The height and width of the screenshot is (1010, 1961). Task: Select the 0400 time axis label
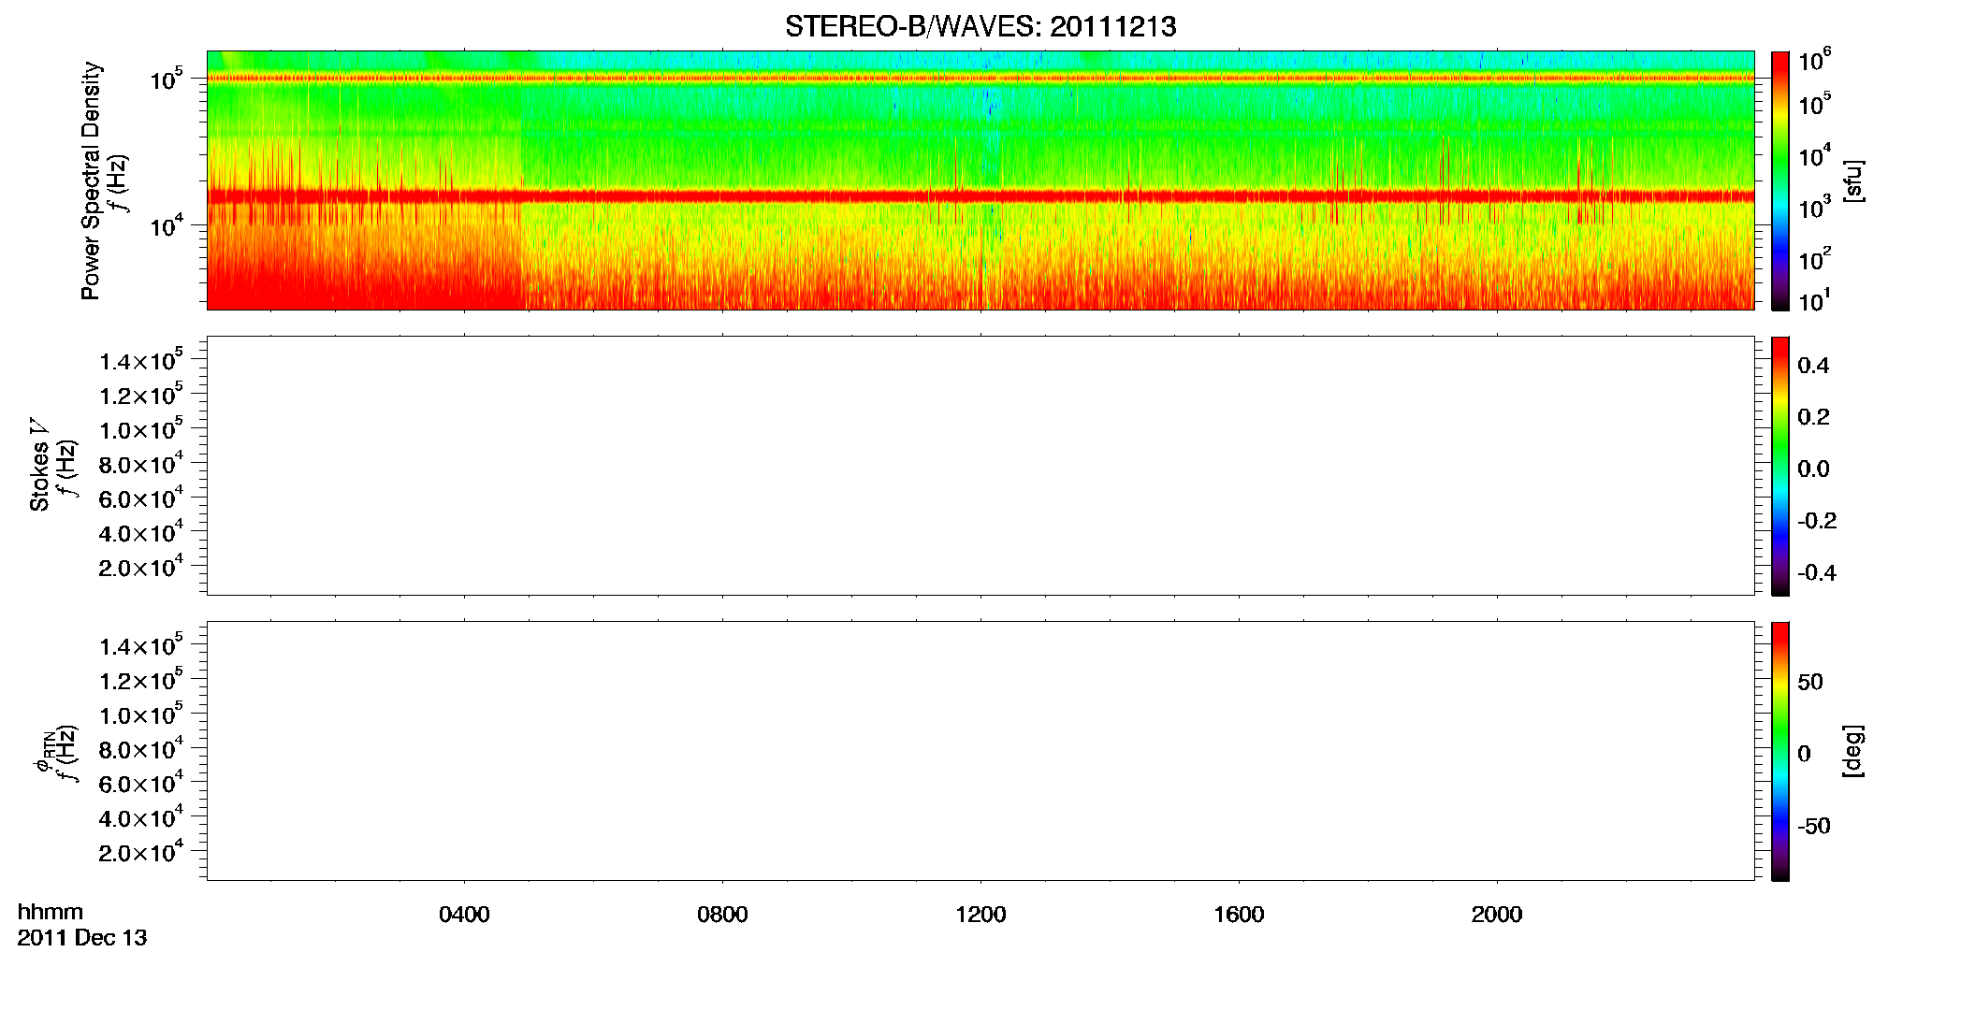click(464, 915)
